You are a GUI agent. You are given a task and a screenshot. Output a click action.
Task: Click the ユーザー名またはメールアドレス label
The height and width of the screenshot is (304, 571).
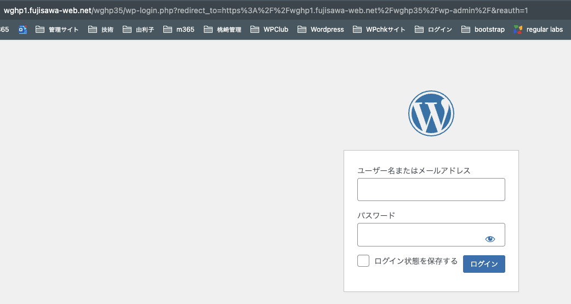click(x=414, y=170)
